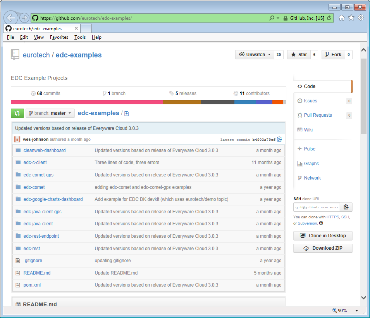Screen dimensions: 370x318
Task: Click the Pulse activity icon in sidebar
Action: pyautogui.click(x=300, y=149)
